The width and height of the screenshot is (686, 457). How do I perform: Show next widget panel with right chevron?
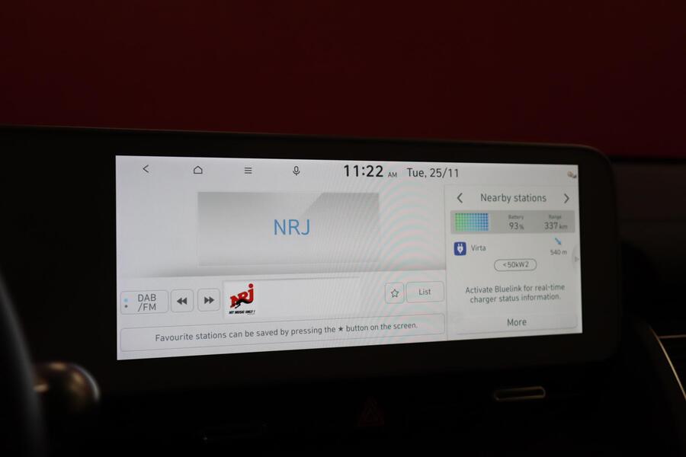(566, 198)
